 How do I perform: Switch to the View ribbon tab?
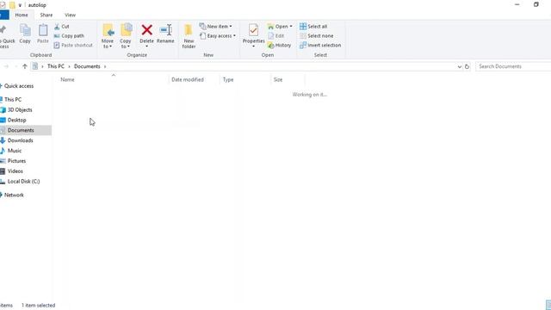(x=70, y=15)
